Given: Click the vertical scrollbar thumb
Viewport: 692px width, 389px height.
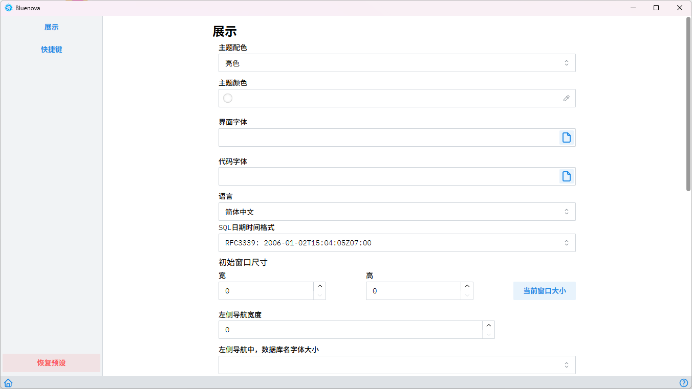Looking at the screenshot, I should (688, 104).
